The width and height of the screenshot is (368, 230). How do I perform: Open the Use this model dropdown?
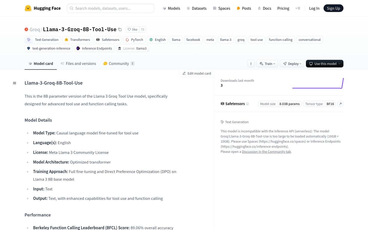[x=325, y=64]
